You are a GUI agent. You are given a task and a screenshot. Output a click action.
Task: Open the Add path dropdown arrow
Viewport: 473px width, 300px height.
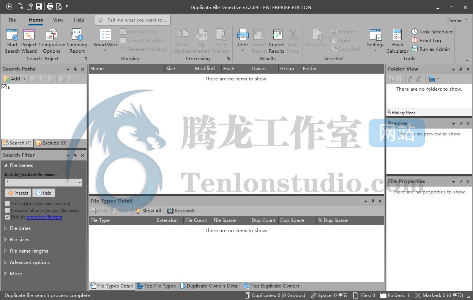[x=24, y=79]
